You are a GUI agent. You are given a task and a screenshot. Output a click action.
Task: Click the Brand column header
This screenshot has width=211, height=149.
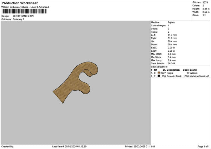coord(193,70)
